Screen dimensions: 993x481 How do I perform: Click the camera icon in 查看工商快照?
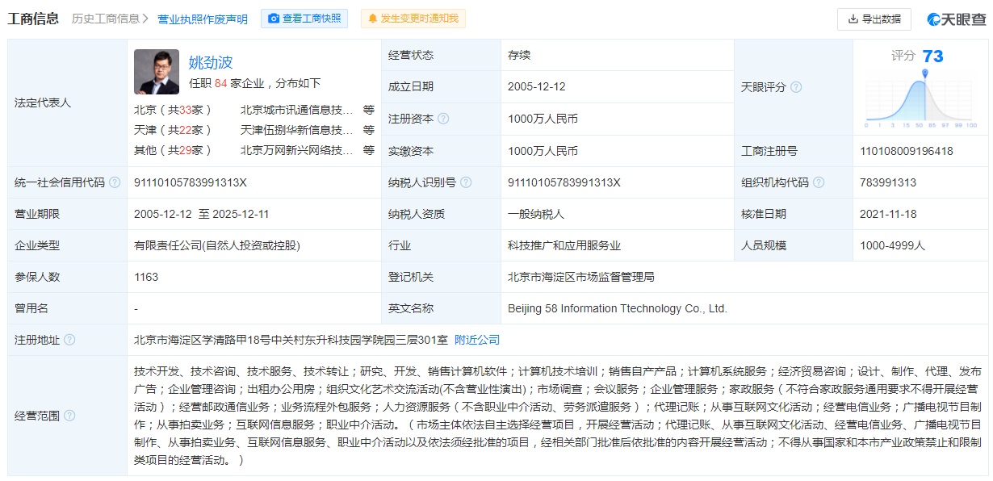pos(274,19)
